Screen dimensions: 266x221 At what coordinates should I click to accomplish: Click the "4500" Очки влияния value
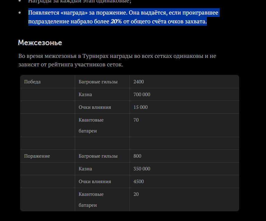tap(138, 182)
